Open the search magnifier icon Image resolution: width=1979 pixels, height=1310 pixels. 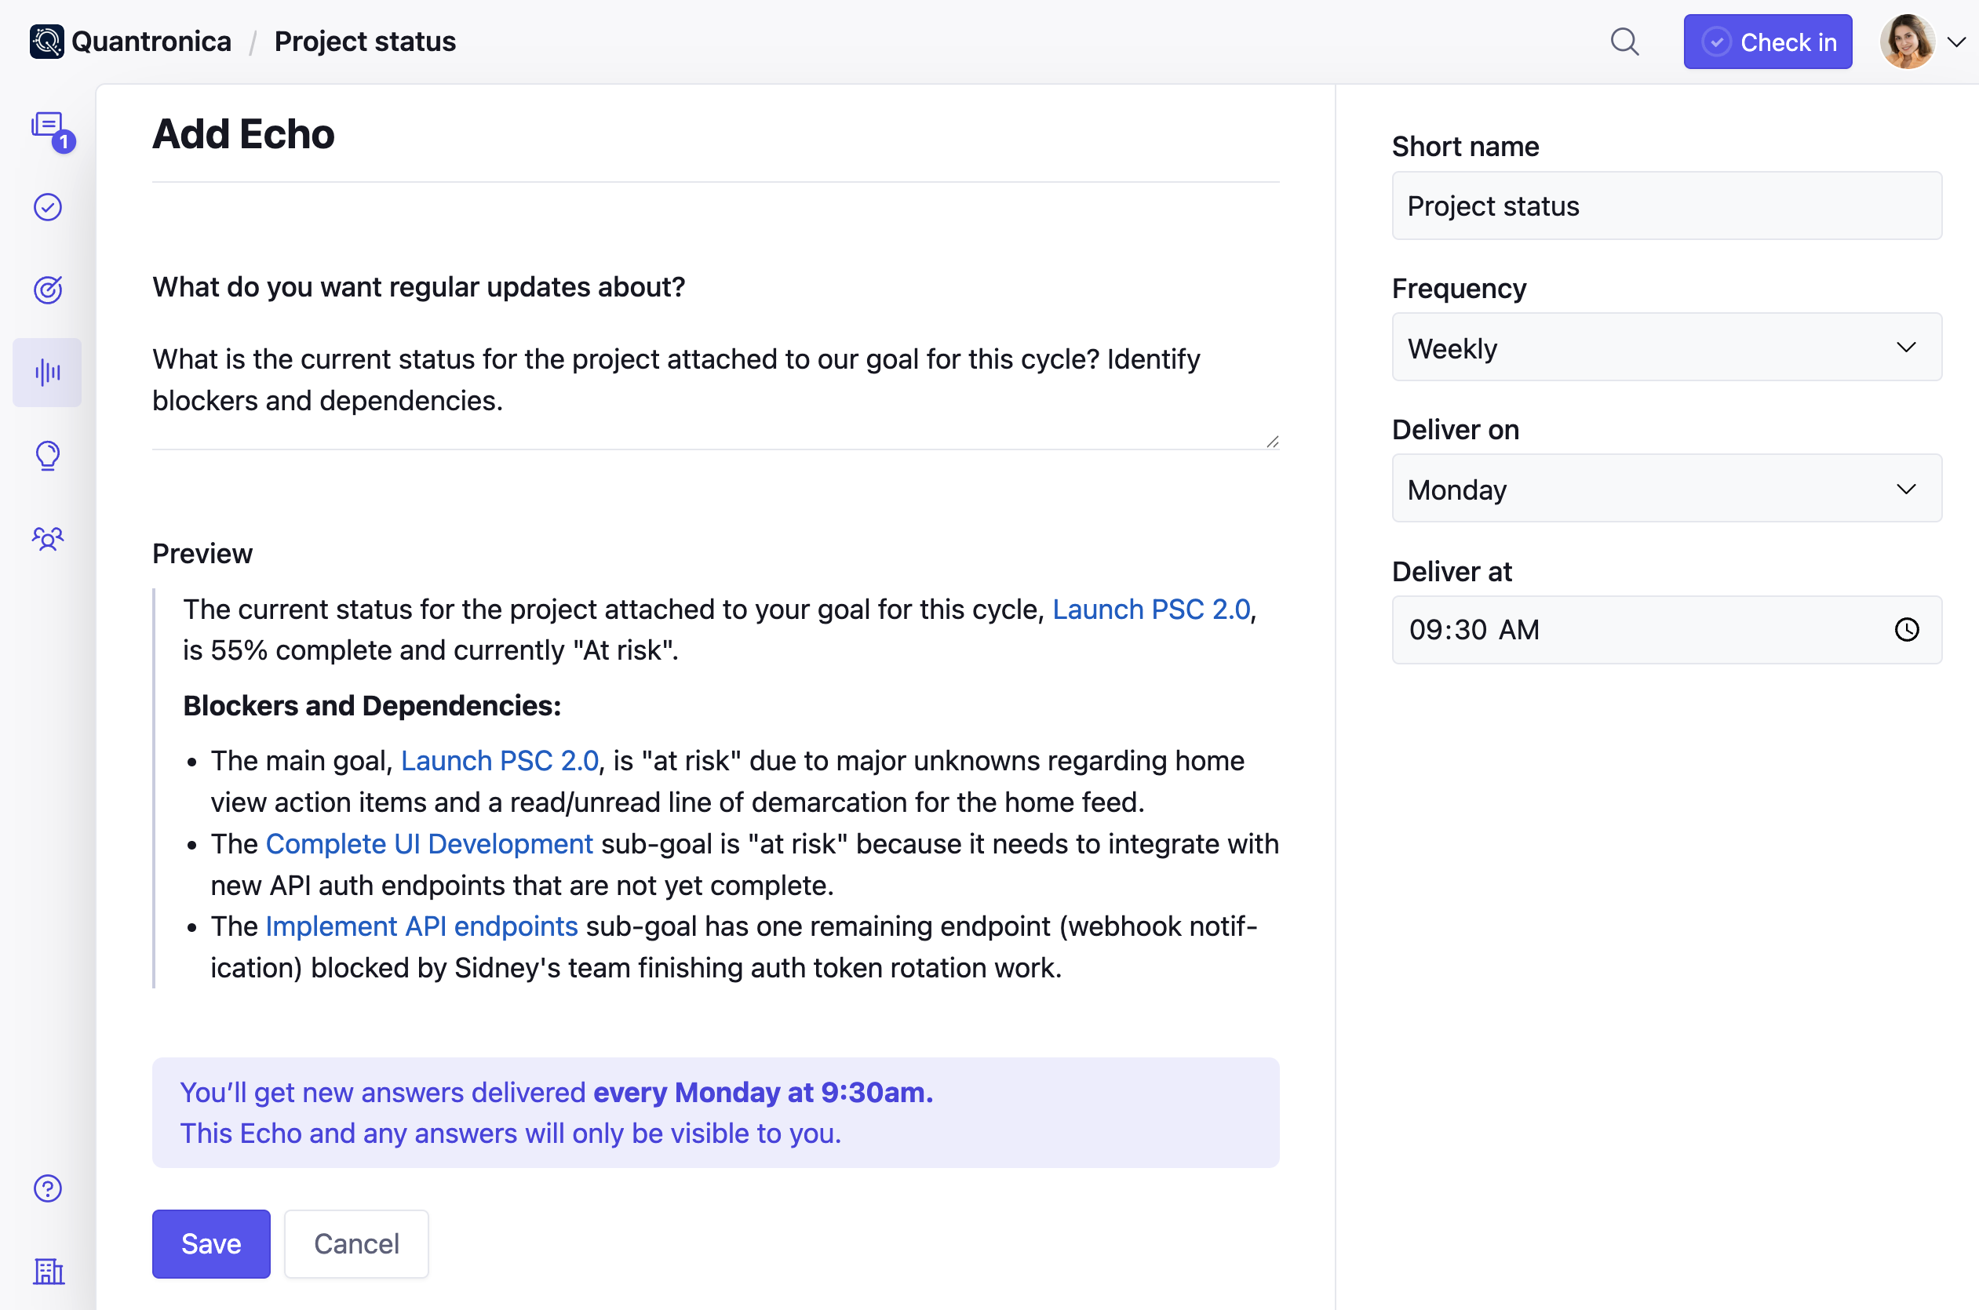(1624, 41)
